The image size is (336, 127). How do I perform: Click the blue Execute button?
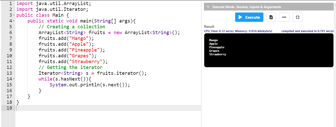[x=249, y=17]
